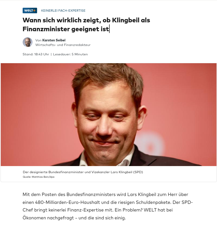
Task: Click the word 'Von' before the author name
Action: (38, 40)
